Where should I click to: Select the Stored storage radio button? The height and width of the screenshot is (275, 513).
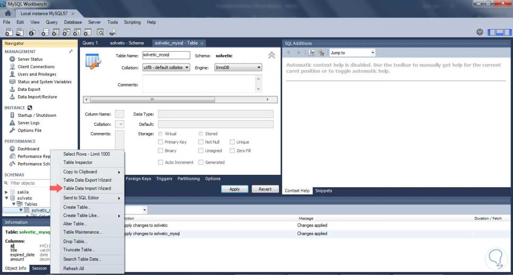pos(201,134)
